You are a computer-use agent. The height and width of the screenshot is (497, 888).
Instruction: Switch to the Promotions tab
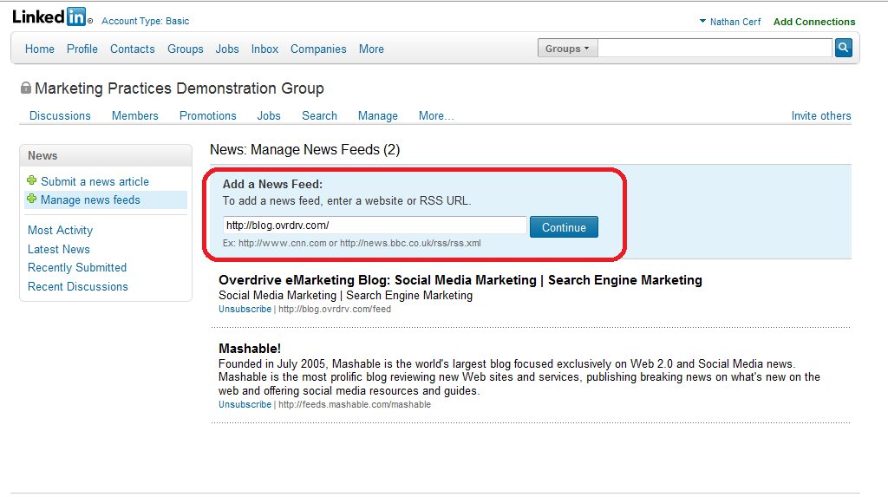click(x=208, y=115)
